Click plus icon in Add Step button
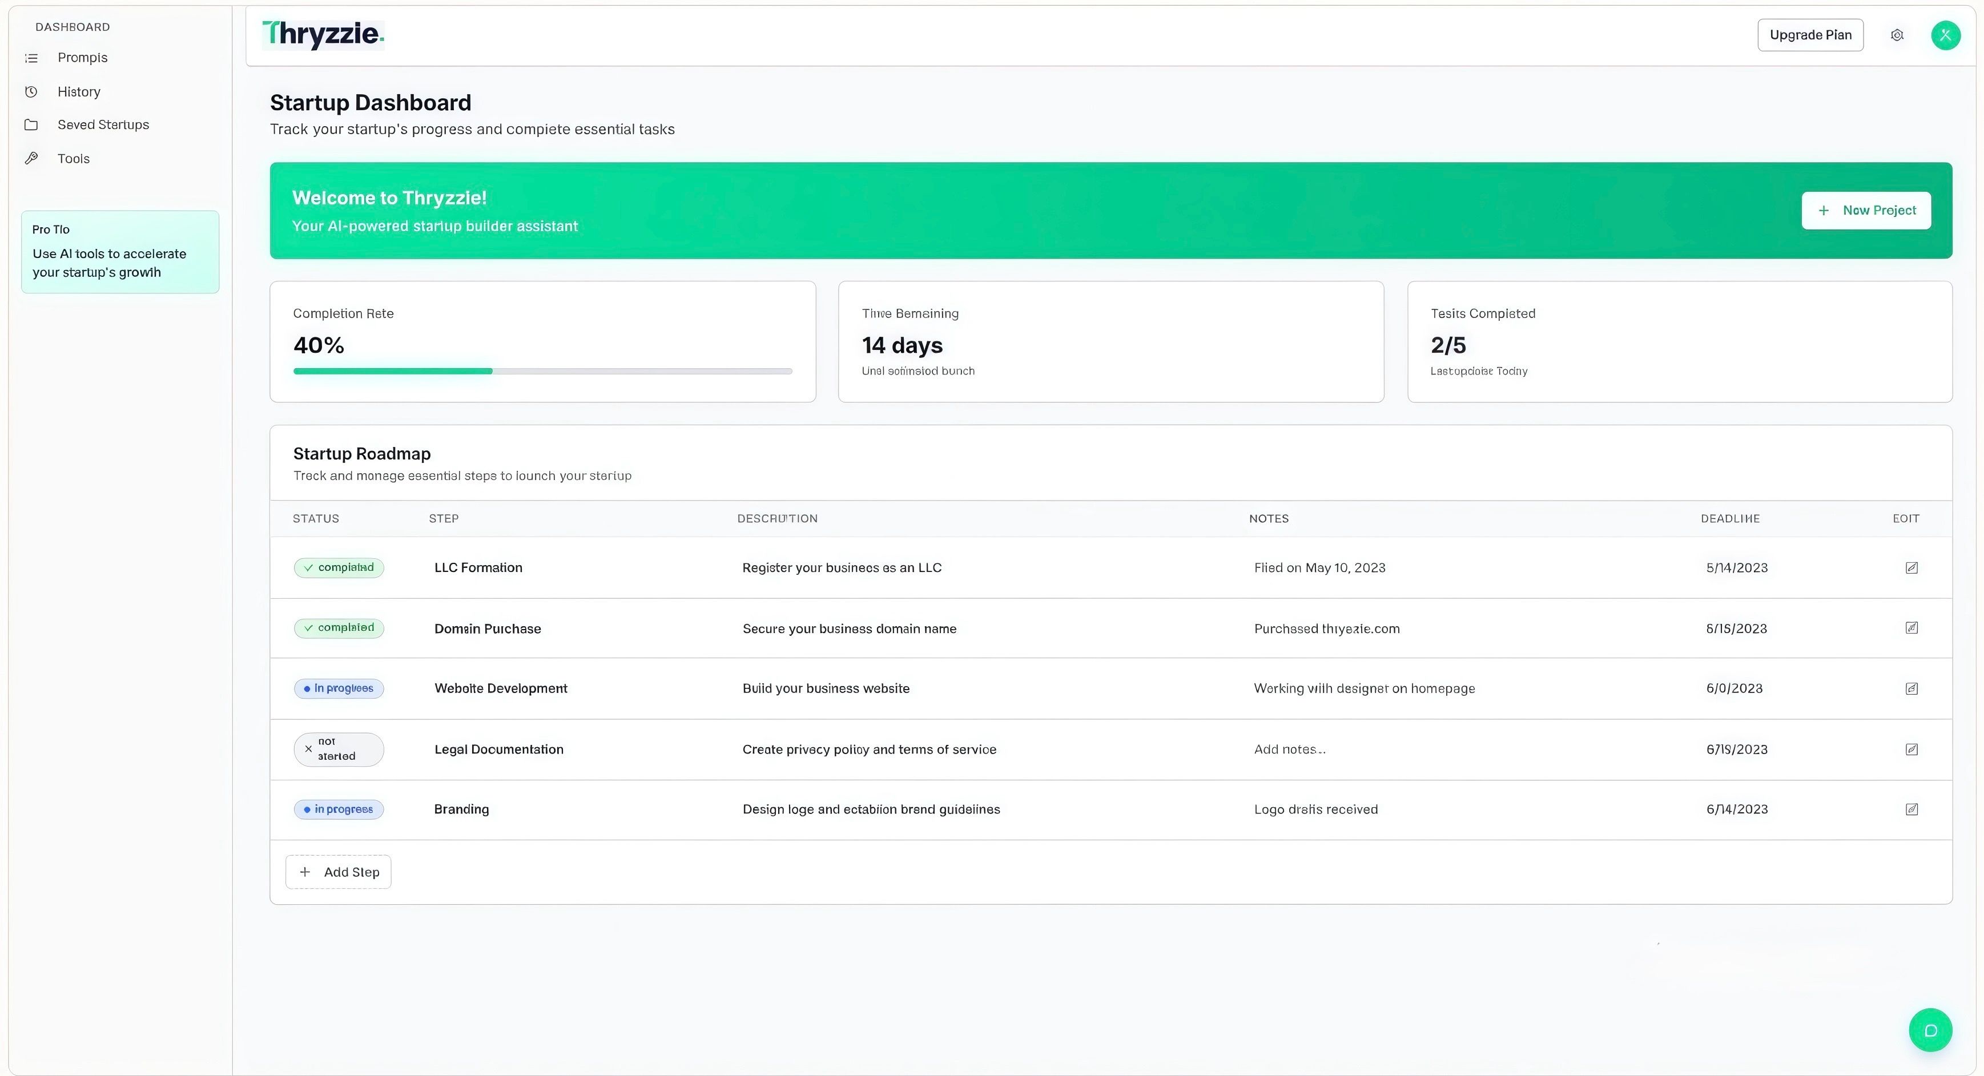 [305, 872]
